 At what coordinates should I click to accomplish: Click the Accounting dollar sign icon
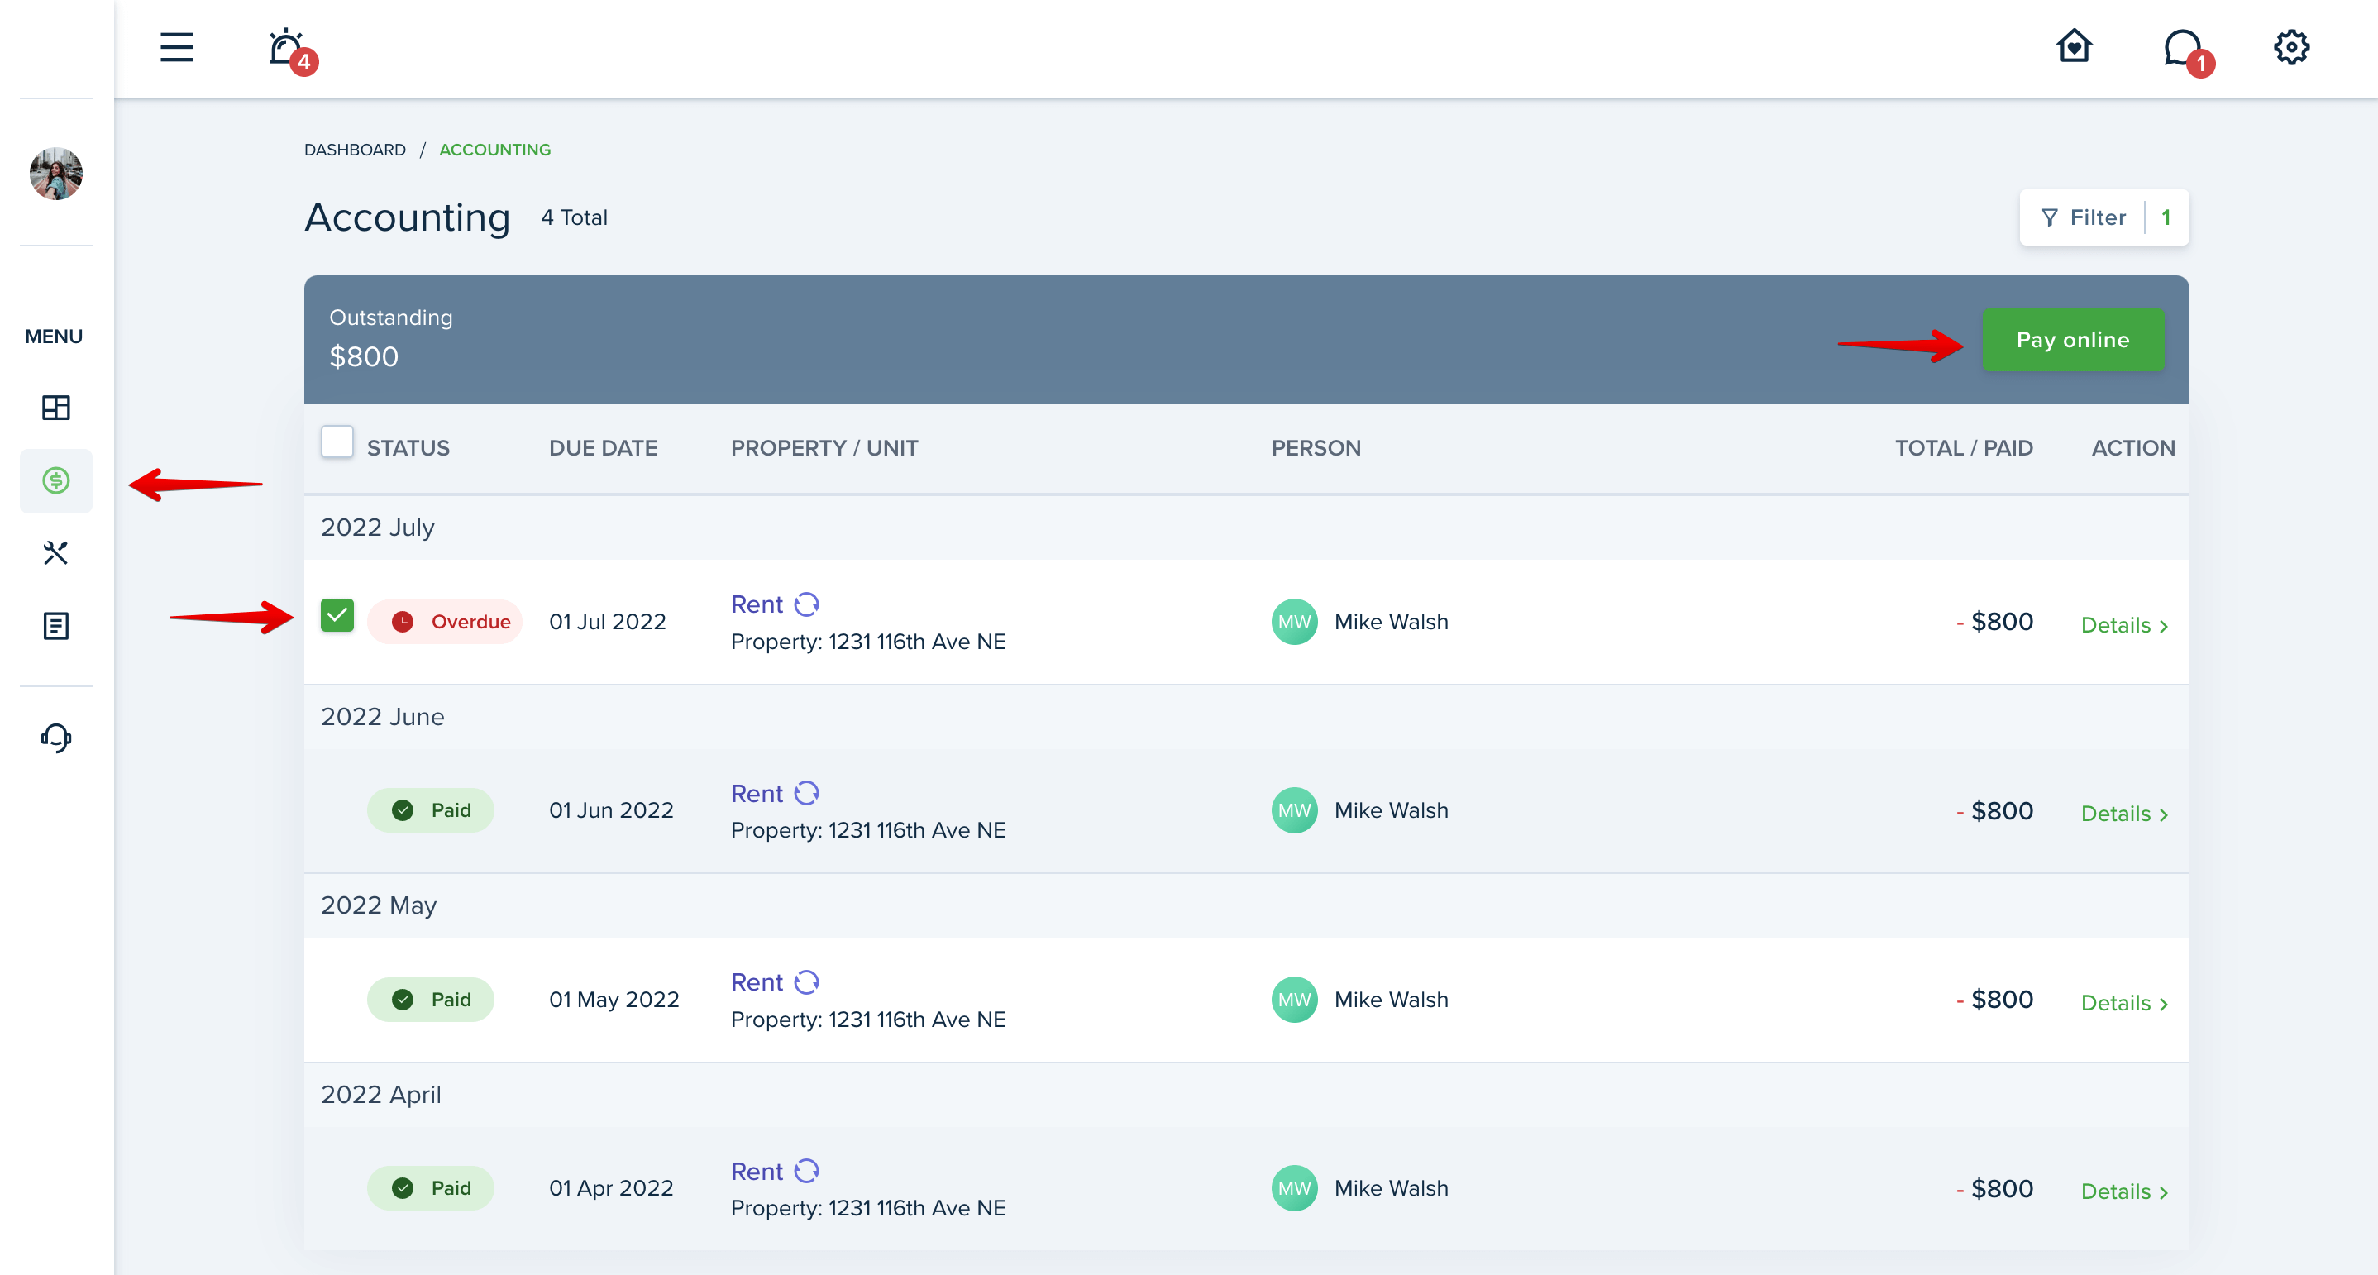[56, 481]
